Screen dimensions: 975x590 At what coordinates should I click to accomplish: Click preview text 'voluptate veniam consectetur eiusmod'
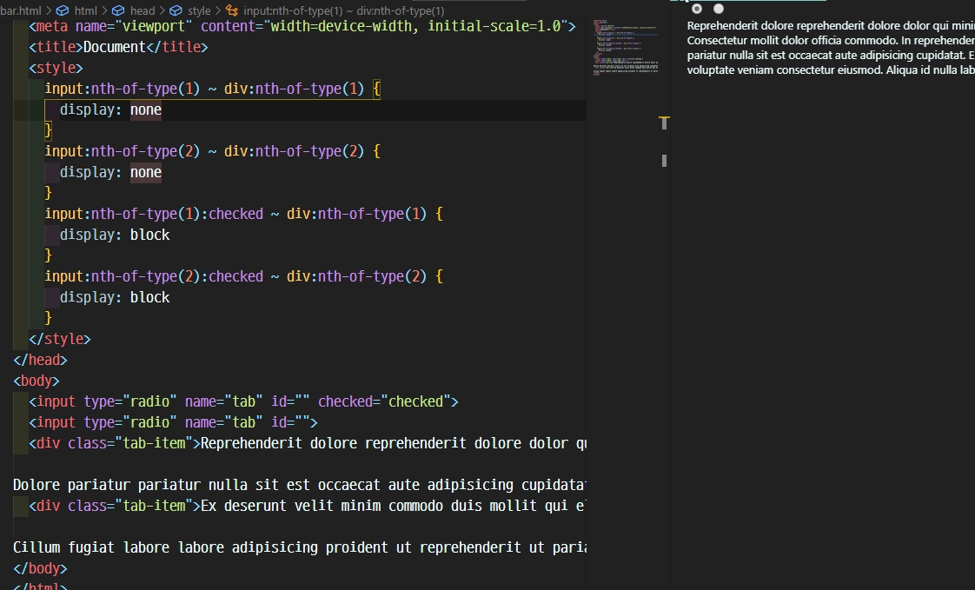(785, 70)
